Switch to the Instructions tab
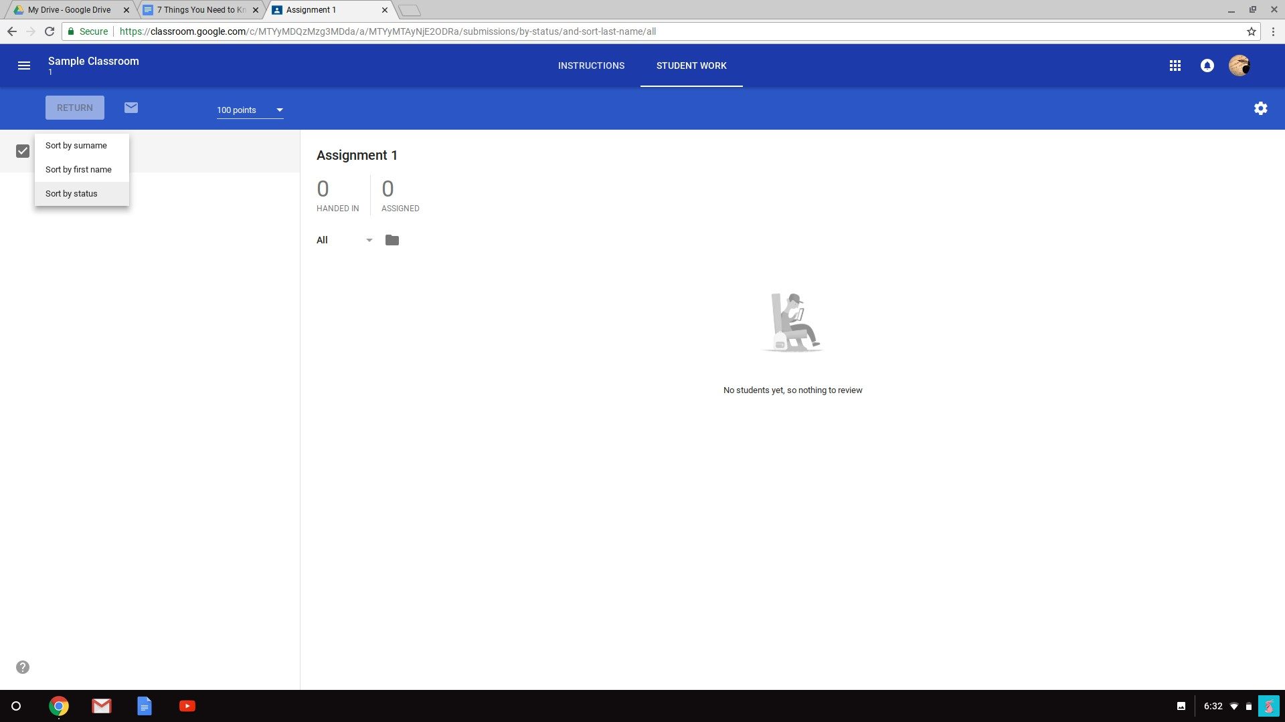The height and width of the screenshot is (722, 1285). click(592, 66)
